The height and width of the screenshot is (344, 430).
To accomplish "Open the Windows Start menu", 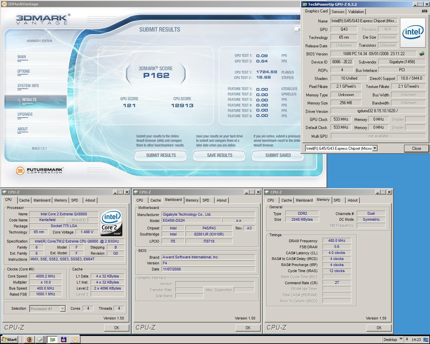I will (x=9, y=339).
